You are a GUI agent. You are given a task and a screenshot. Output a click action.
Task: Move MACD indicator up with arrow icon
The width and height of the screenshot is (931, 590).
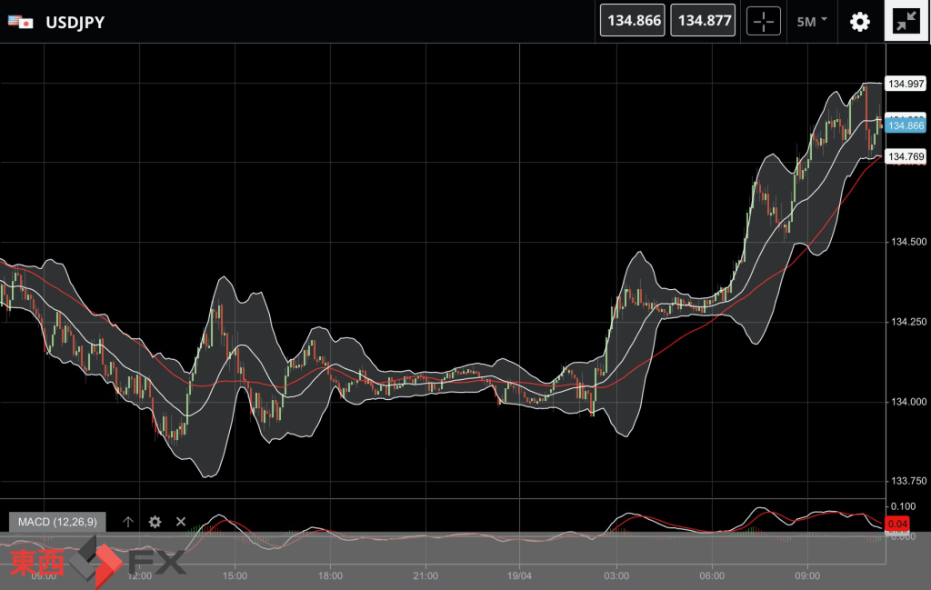pyautogui.click(x=127, y=522)
